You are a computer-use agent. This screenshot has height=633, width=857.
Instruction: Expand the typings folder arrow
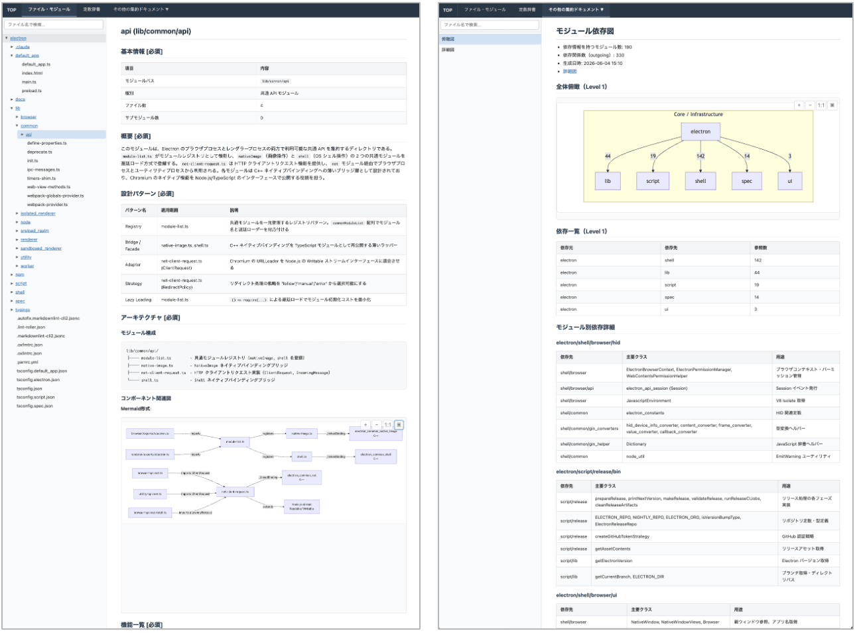tap(12, 310)
